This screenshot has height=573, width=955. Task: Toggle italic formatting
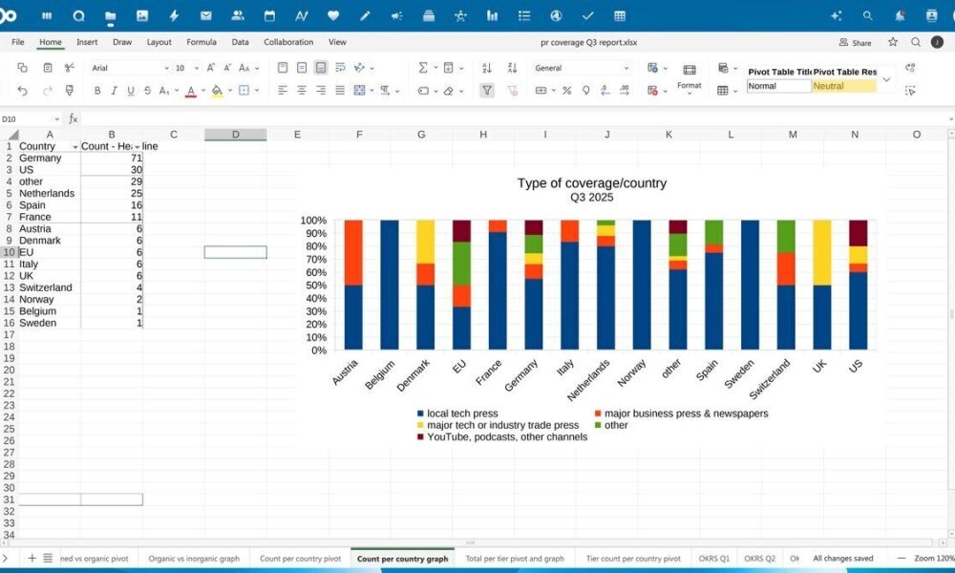pos(115,89)
